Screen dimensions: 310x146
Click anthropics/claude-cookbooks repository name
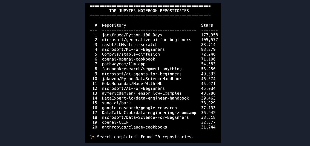pyautogui.click(x=134, y=127)
